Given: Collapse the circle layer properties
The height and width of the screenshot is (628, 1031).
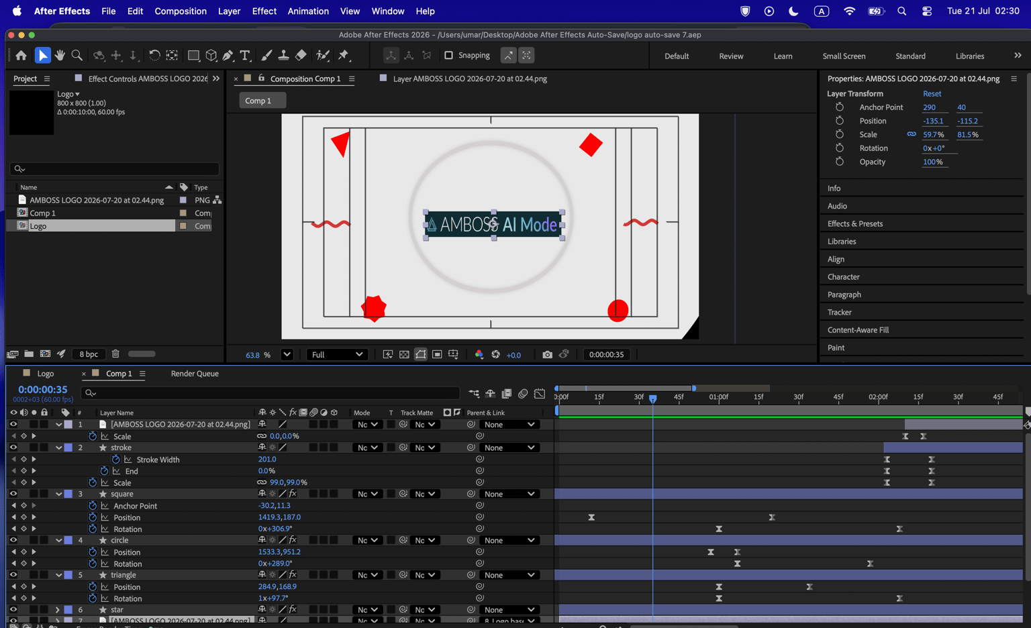Looking at the screenshot, I should pyautogui.click(x=58, y=540).
